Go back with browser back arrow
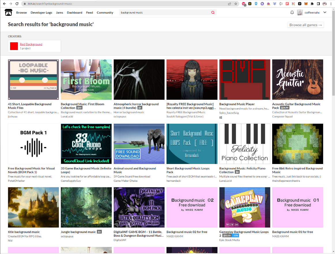335x254 pixels. 5,4
